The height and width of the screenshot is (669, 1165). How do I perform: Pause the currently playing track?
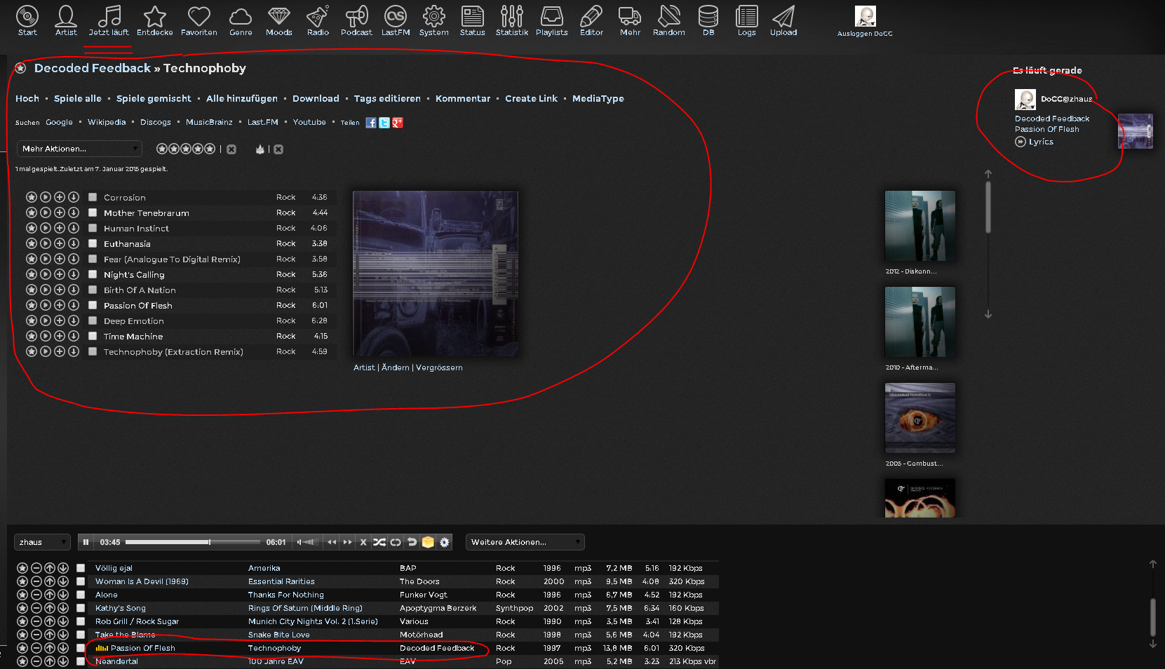point(86,542)
